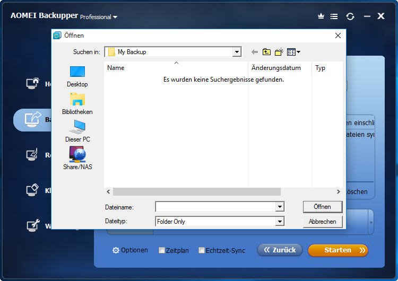
Task: Click the Abbrechen button
Action: click(x=323, y=222)
